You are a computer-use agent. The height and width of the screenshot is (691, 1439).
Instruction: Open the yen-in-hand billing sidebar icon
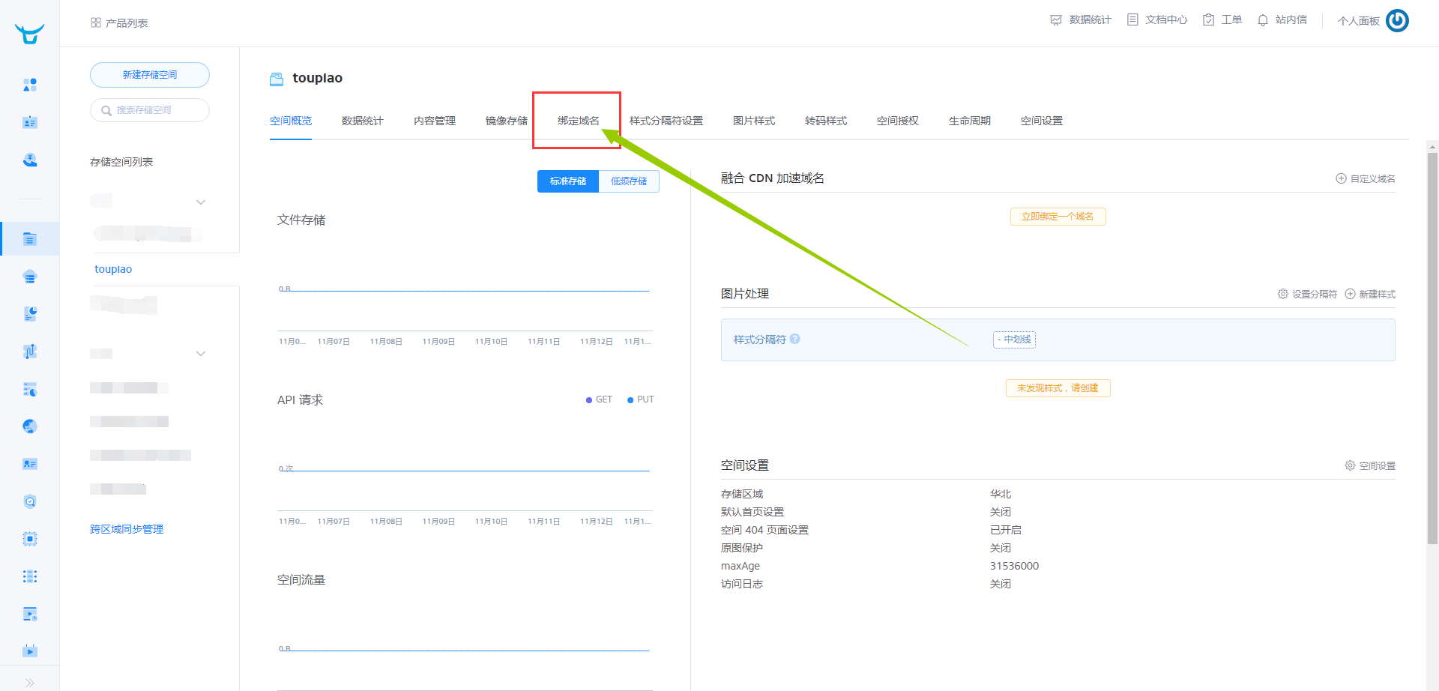click(x=30, y=160)
